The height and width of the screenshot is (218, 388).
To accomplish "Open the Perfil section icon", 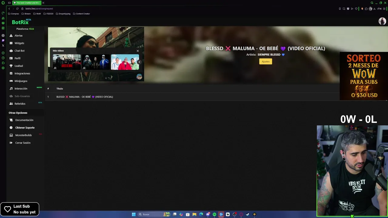I will click(11, 58).
